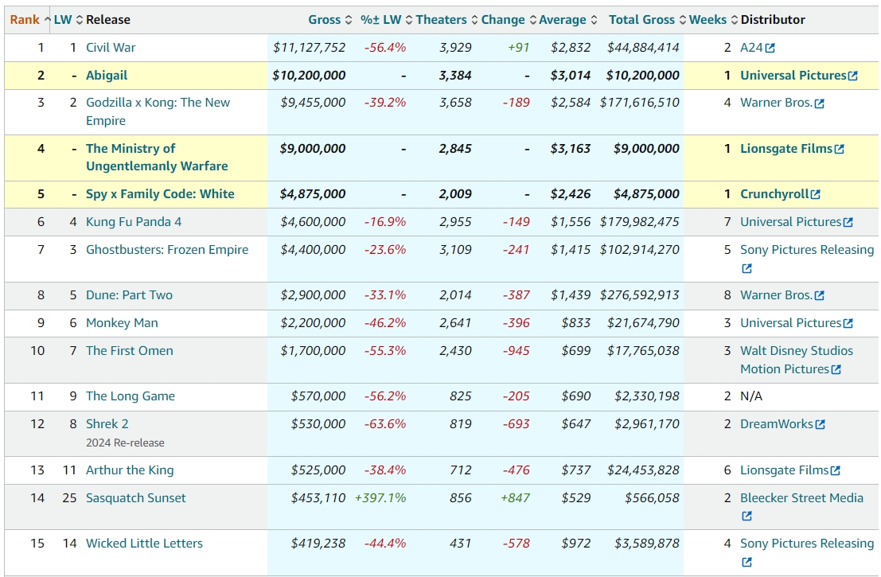Click the DreamWorks distributor link
The width and height of the screenshot is (881, 577).
tap(777, 423)
